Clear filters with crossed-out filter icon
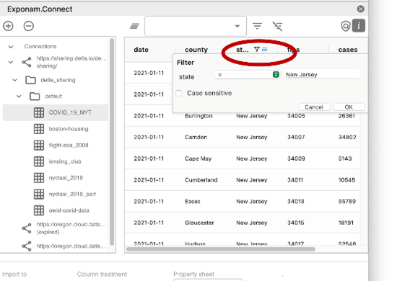 point(277,26)
